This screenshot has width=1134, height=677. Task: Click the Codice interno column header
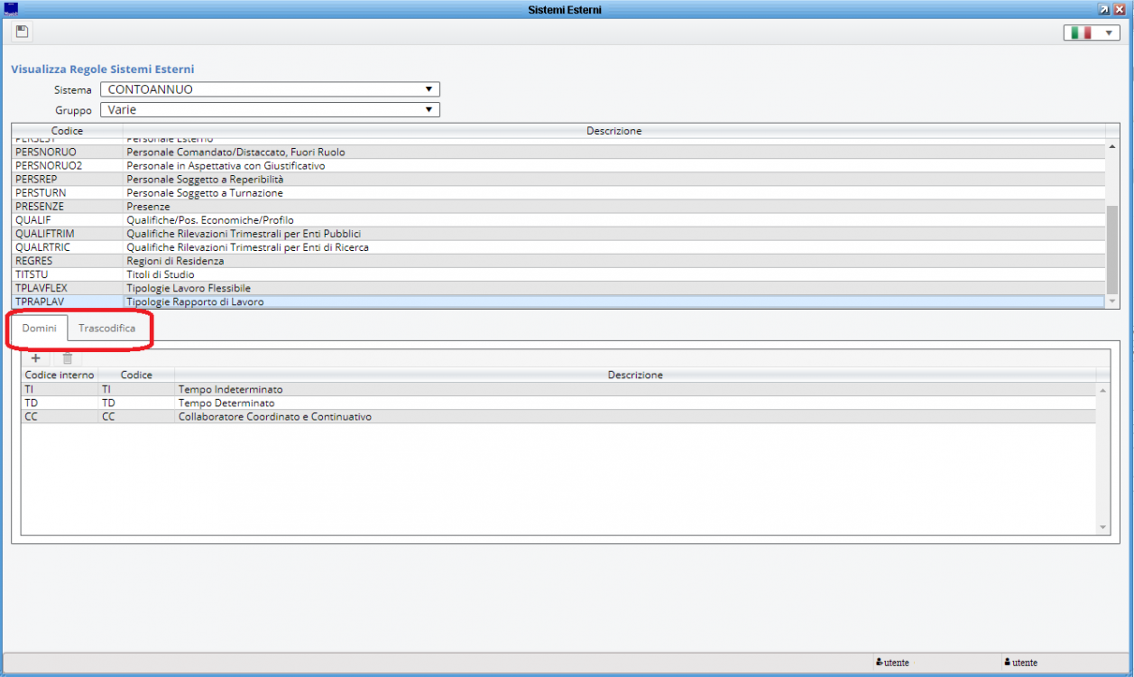pyautogui.click(x=60, y=375)
